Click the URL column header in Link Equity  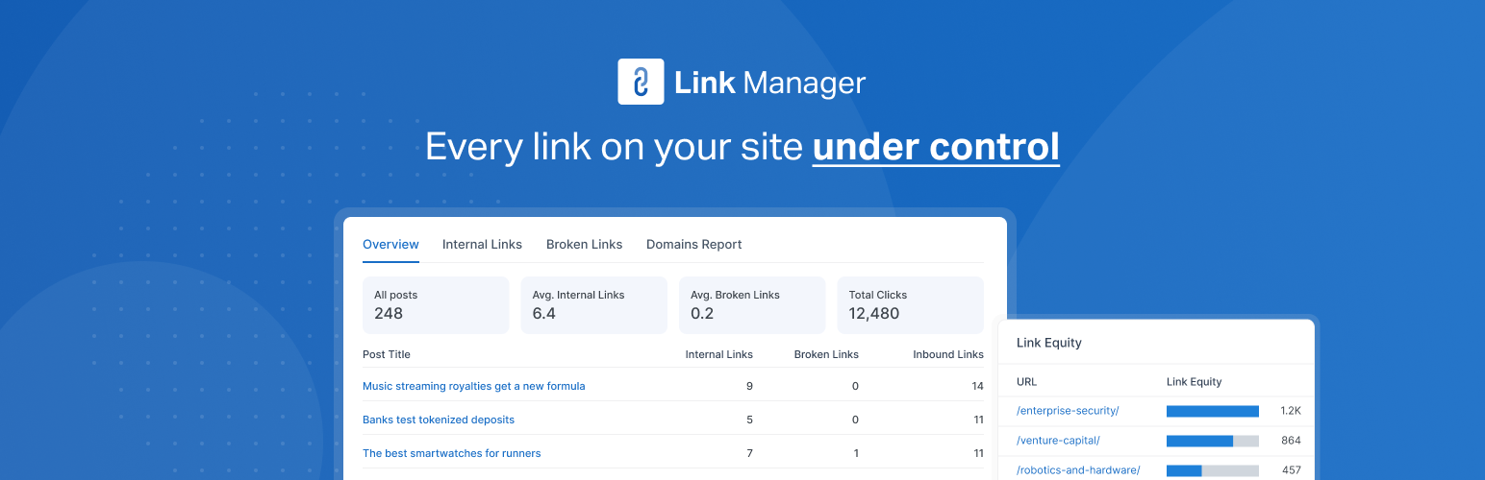pyautogui.click(x=1027, y=382)
